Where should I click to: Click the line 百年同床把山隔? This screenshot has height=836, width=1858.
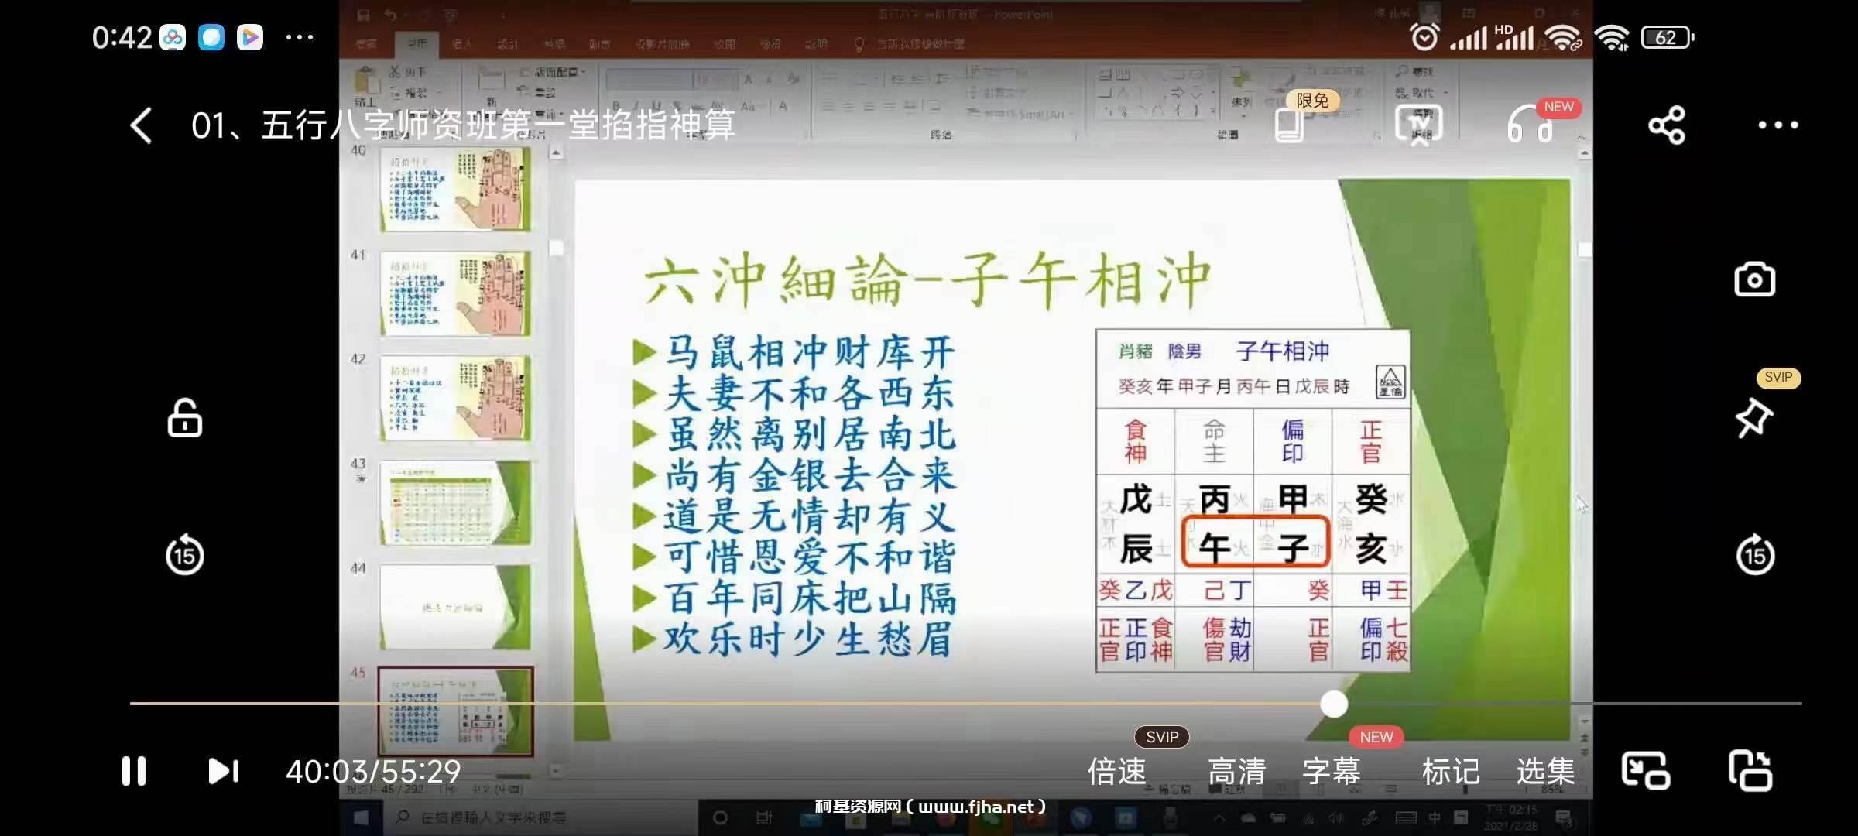coord(810,598)
